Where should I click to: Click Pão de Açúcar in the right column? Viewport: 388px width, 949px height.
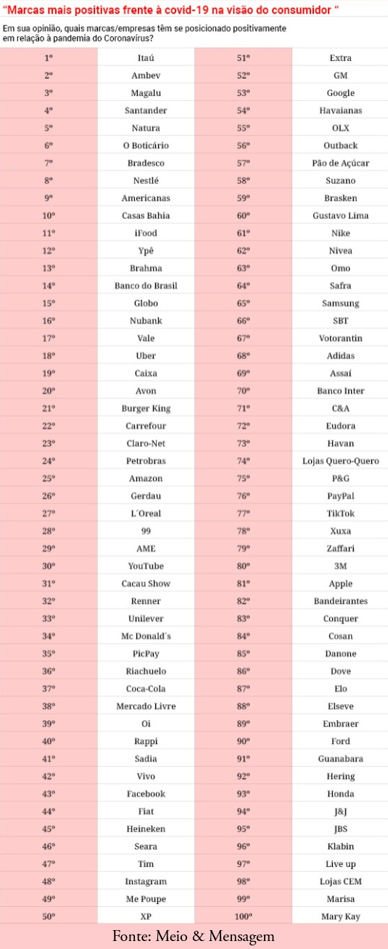tap(340, 163)
